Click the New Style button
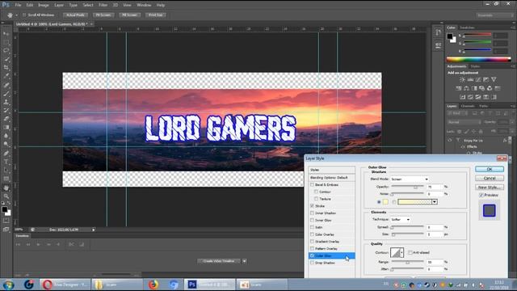This screenshot has width=517, height=291. pyautogui.click(x=490, y=187)
